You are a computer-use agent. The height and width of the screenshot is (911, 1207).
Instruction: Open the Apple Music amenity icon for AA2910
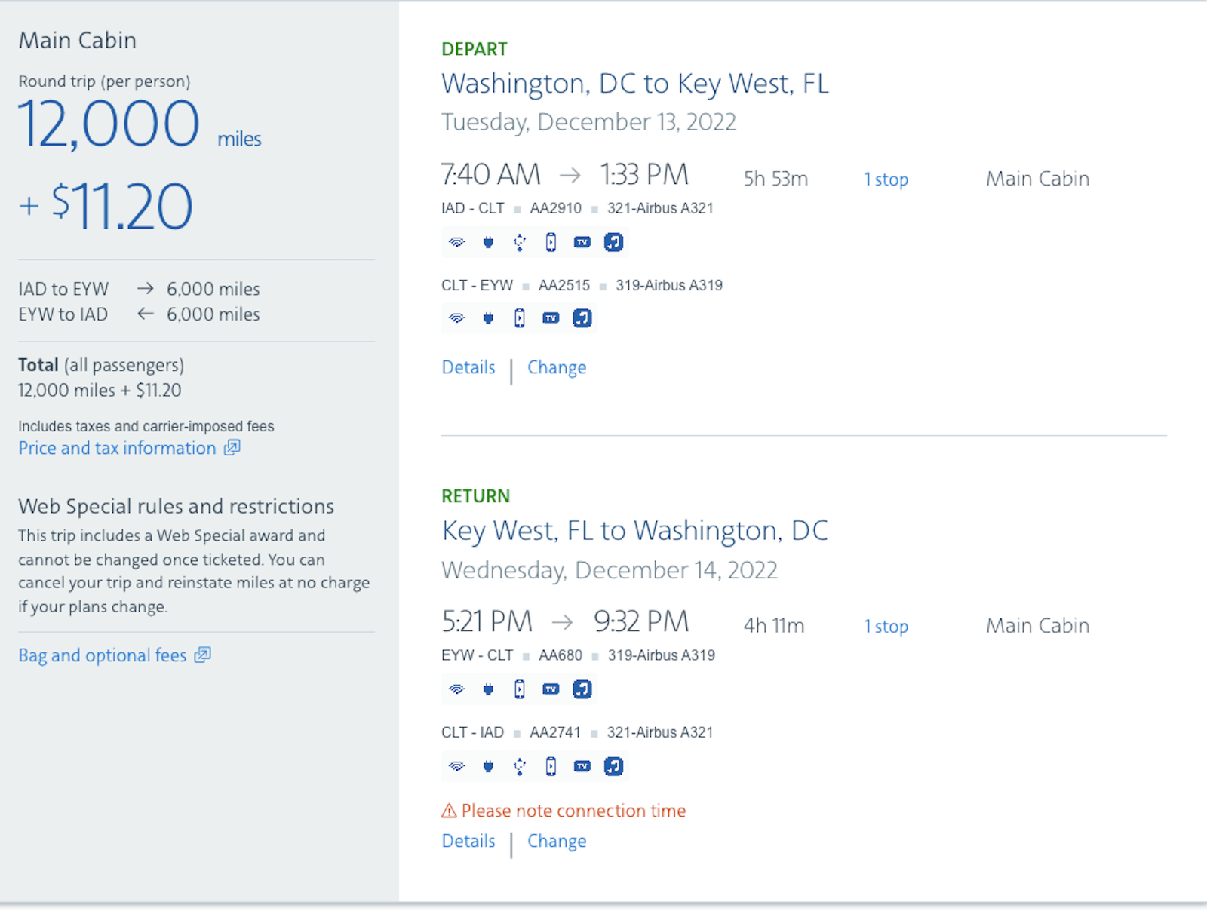coord(613,242)
